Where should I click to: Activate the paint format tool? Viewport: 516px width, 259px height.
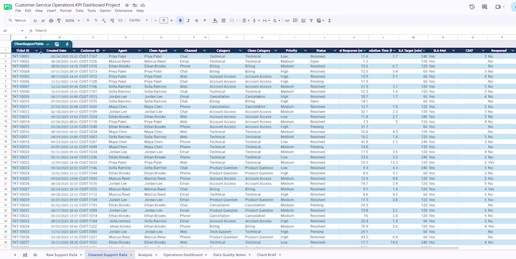point(59,21)
